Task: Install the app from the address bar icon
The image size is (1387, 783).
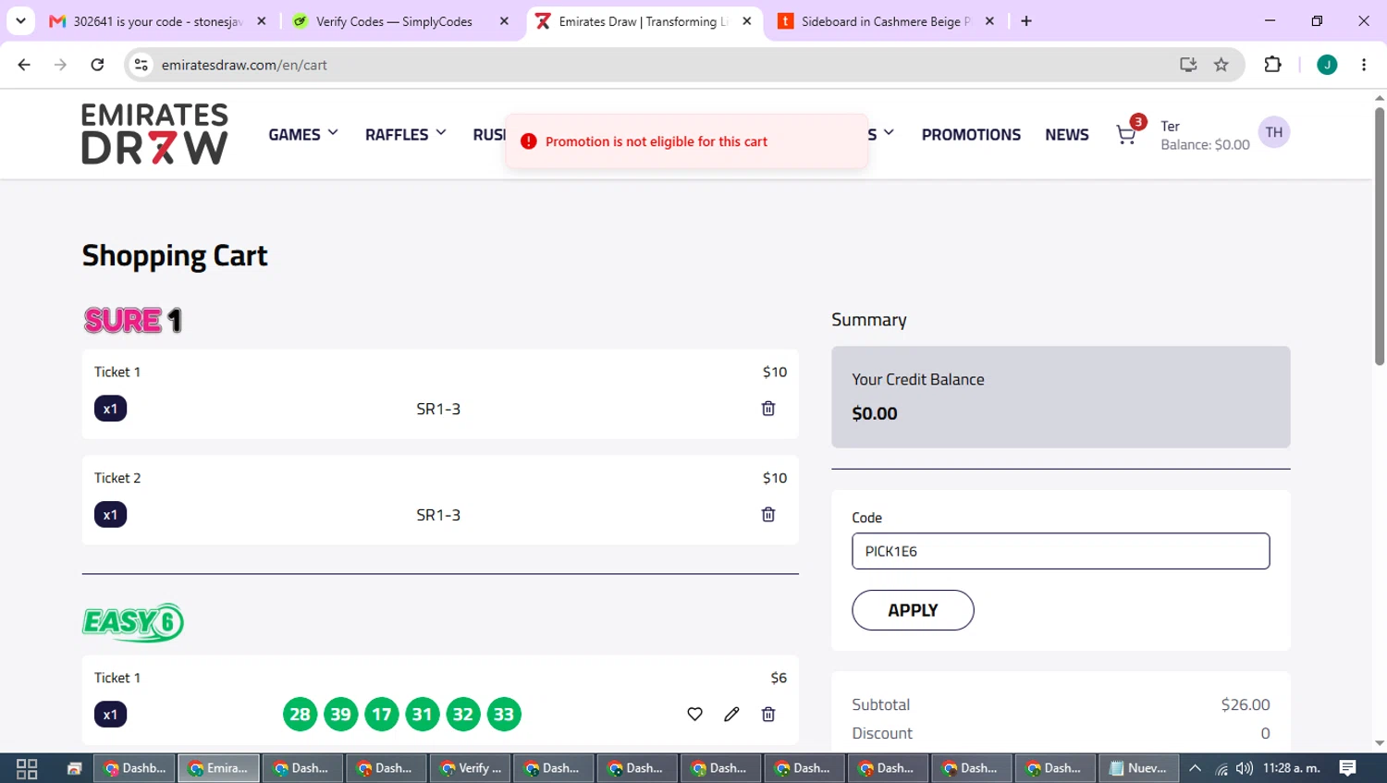Action: [x=1188, y=65]
